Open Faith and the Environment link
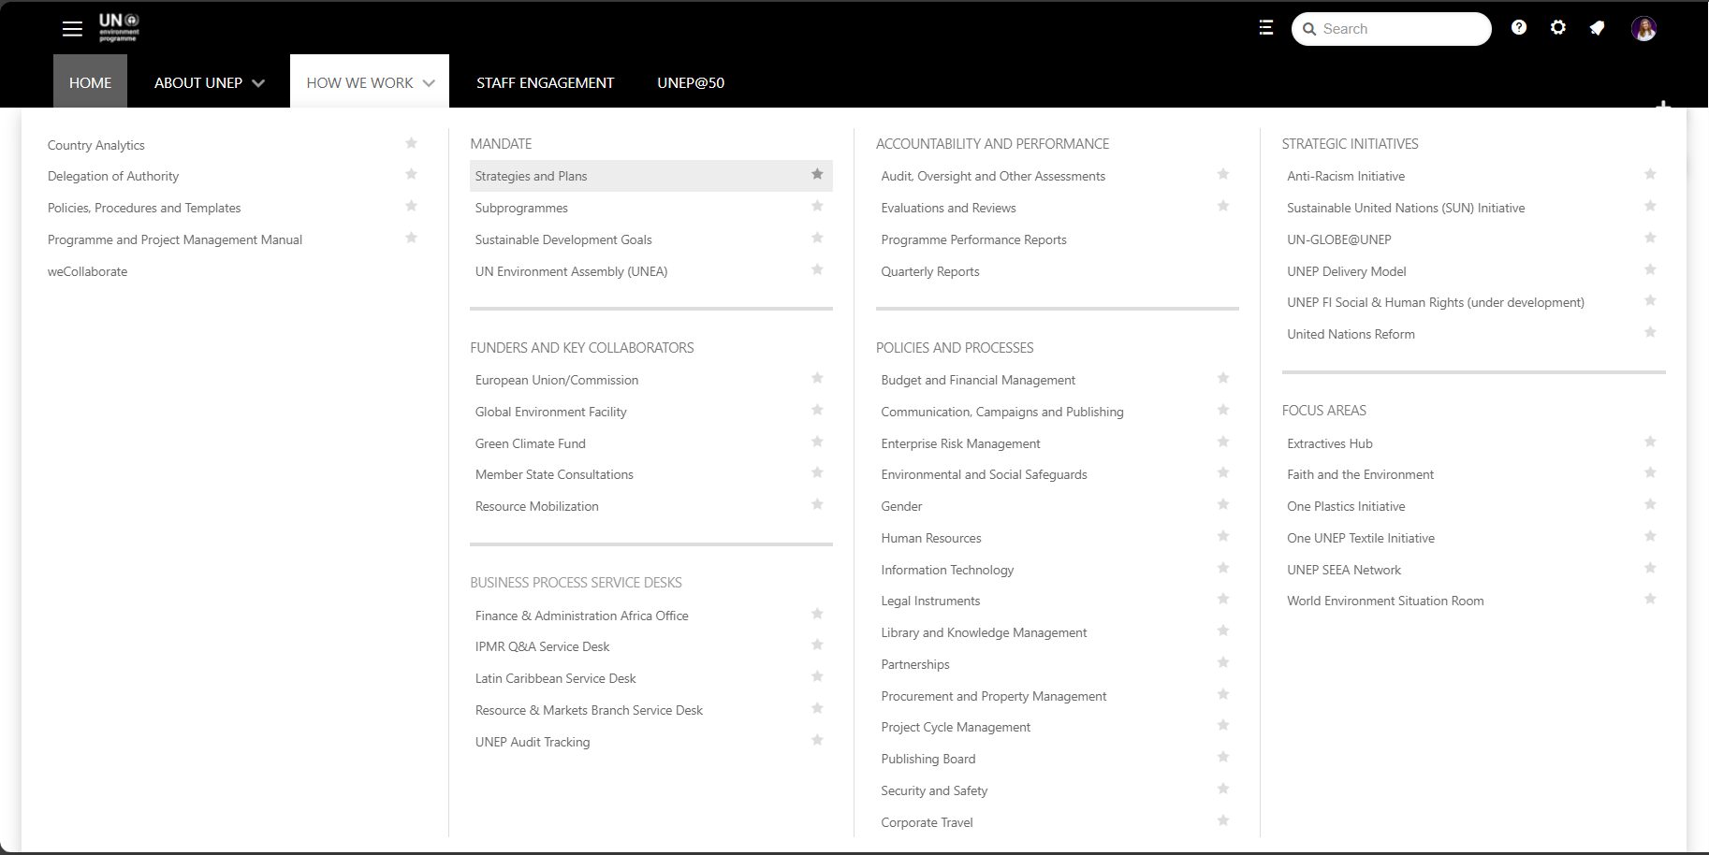The width and height of the screenshot is (1709, 855). tap(1360, 474)
